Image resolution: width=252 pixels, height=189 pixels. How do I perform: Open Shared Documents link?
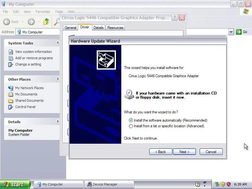pyautogui.click(x=29, y=100)
